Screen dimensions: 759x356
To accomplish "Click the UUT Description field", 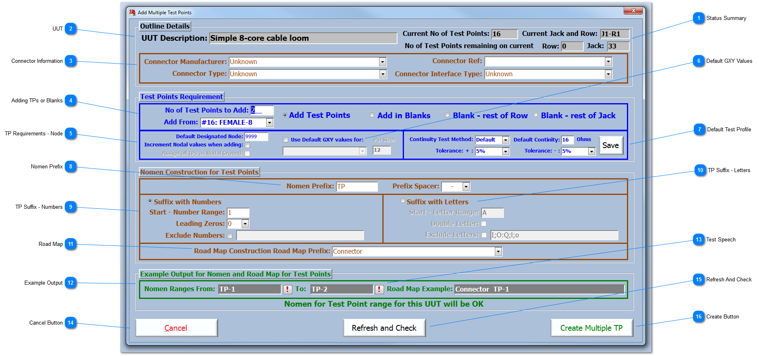I will point(303,38).
